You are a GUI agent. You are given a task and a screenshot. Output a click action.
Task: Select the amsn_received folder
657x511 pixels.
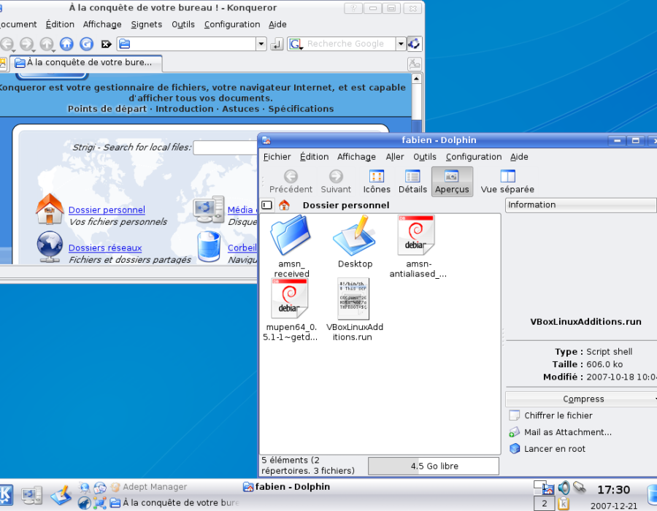291,246
